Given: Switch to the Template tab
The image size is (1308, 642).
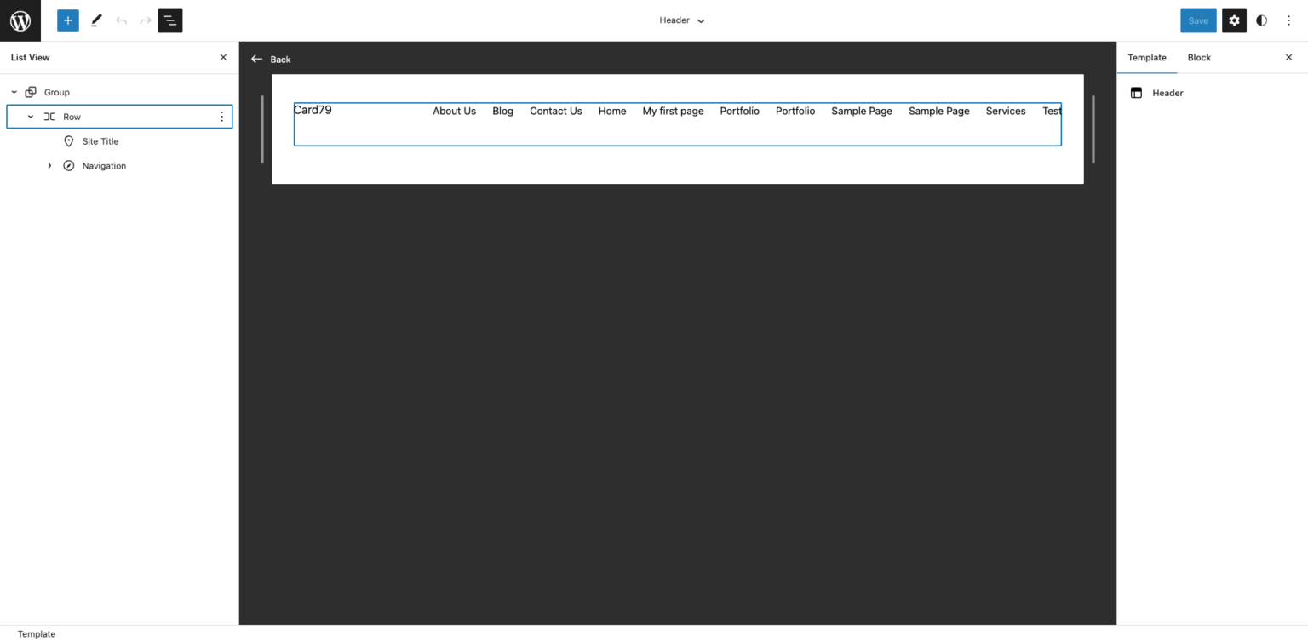Looking at the screenshot, I should point(1147,58).
